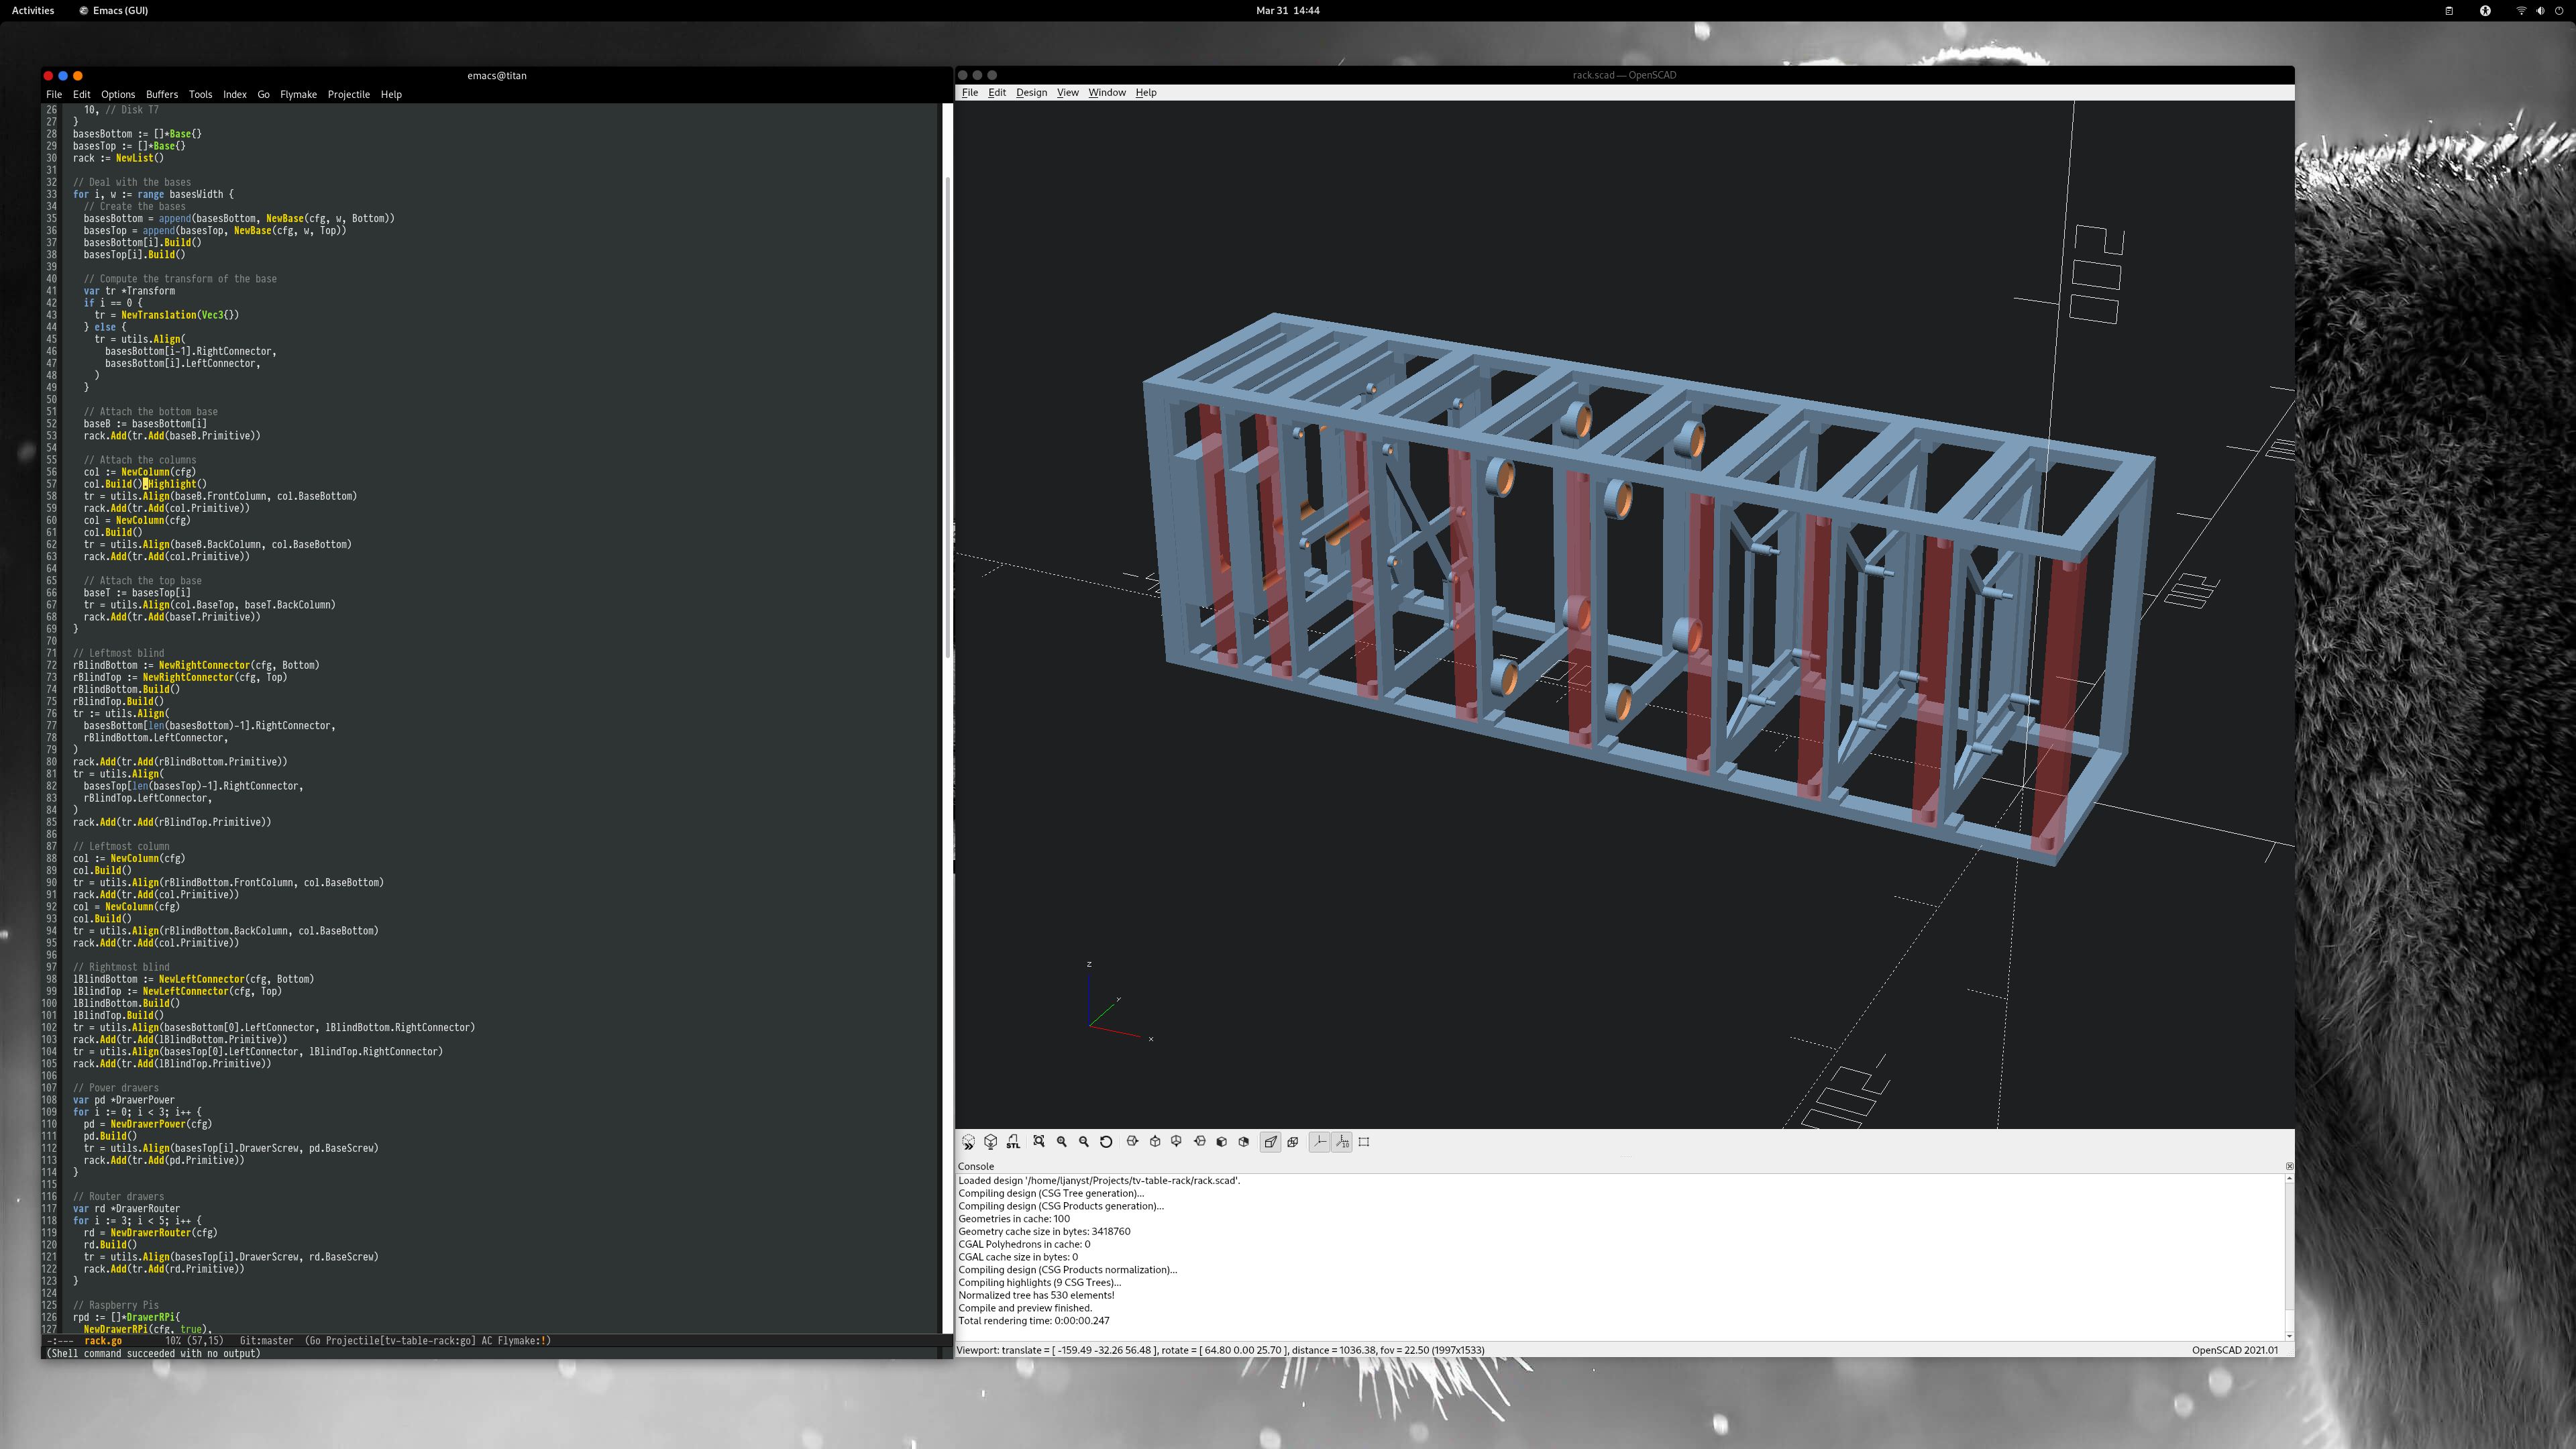
Task: Toggle Perspective projection mode
Action: point(1270,1142)
